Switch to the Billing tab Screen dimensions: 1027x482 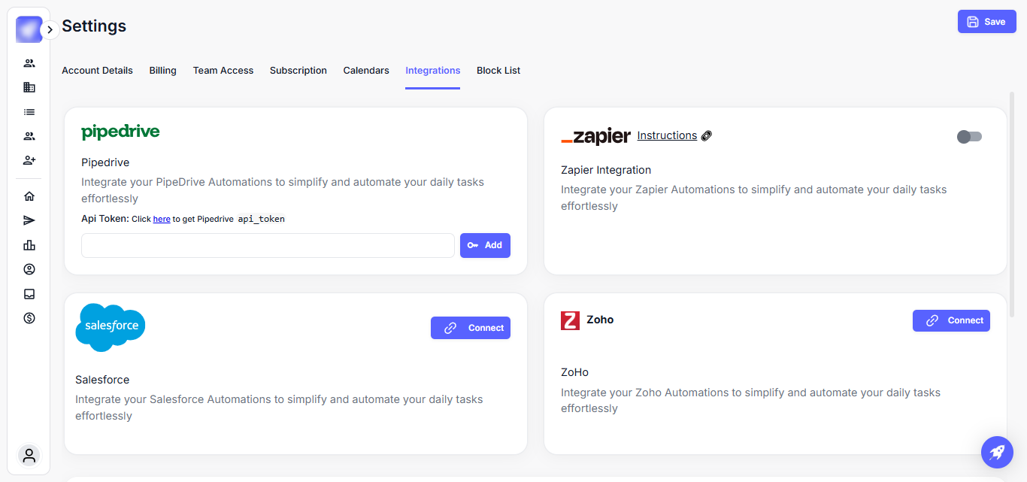tap(162, 71)
